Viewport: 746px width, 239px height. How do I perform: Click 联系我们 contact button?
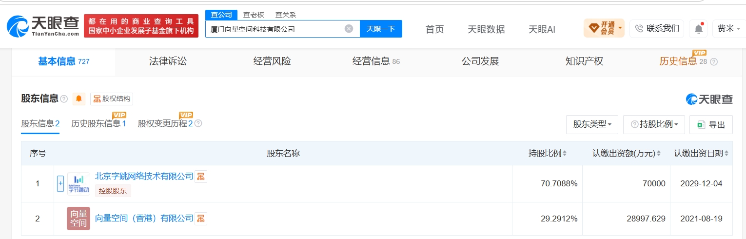pyautogui.click(x=656, y=29)
